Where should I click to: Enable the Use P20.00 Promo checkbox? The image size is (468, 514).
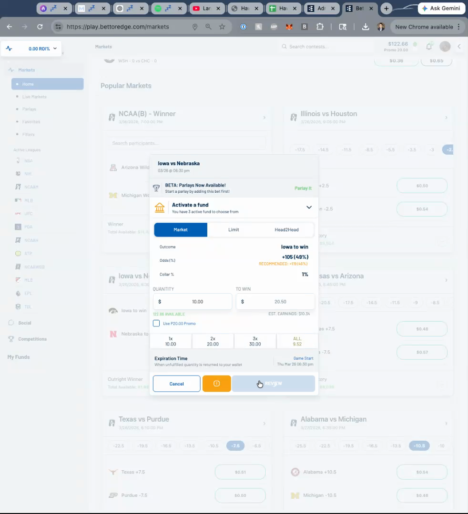point(156,324)
